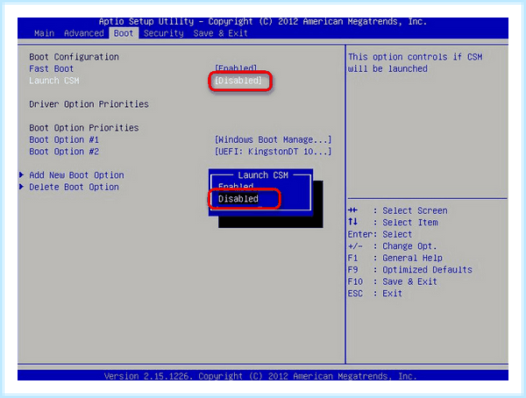The image size is (526, 398).
Task: Select the Fast Boot setting label
Action: pyautogui.click(x=51, y=68)
